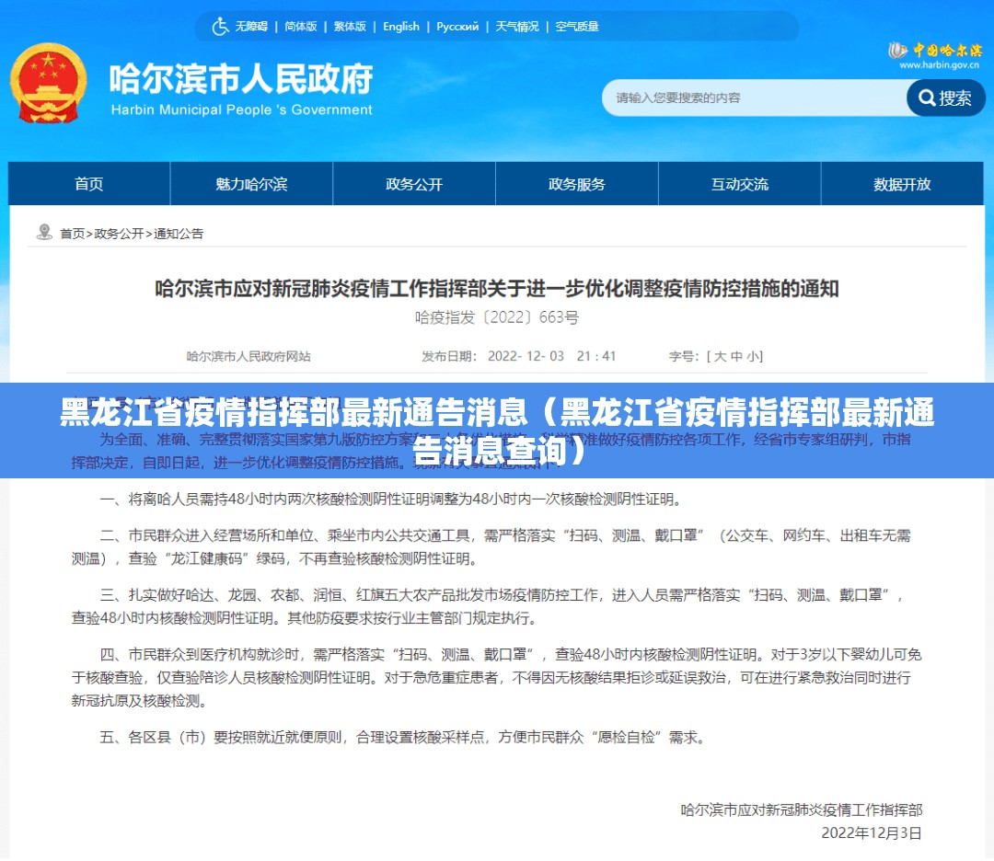Open the 魅力哈尔滨 navigation tab

[x=251, y=184]
